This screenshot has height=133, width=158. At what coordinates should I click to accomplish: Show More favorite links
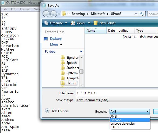pyautogui.click(x=56, y=45)
